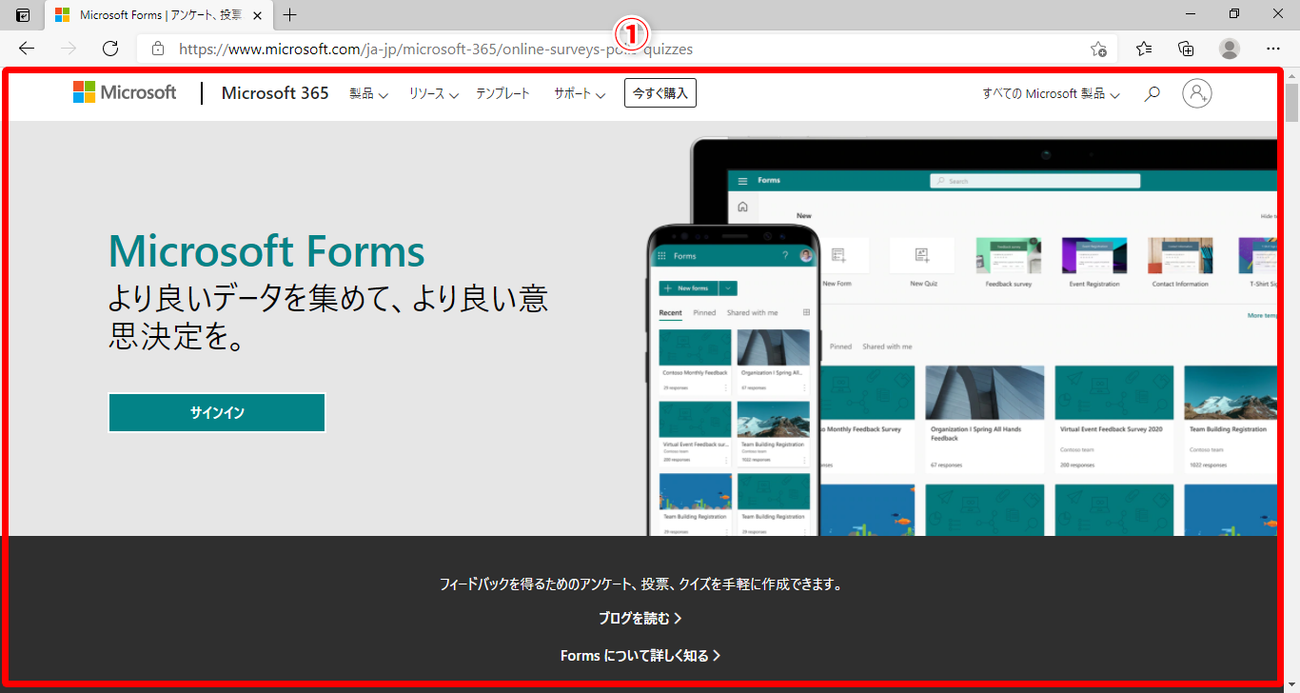Click the サインイン button

point(217,412)
